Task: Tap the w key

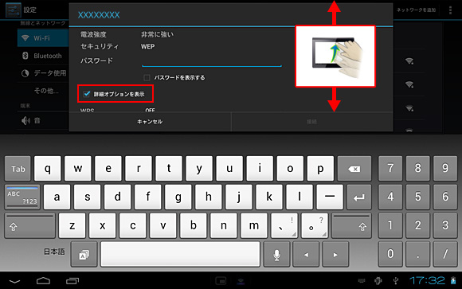Action: (x=78, y=169)
